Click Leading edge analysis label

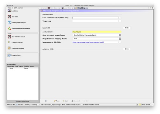pos(18,22)
